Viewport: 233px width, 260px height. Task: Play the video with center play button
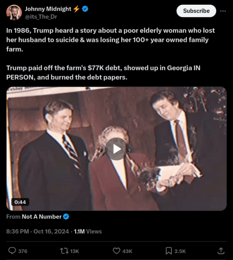pyautogui.click(x=116, y=149)
